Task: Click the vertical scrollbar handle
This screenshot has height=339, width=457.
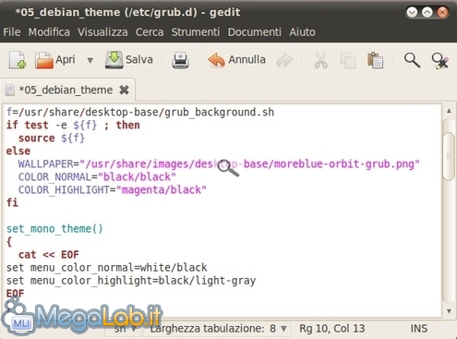Action: [449, 156]
